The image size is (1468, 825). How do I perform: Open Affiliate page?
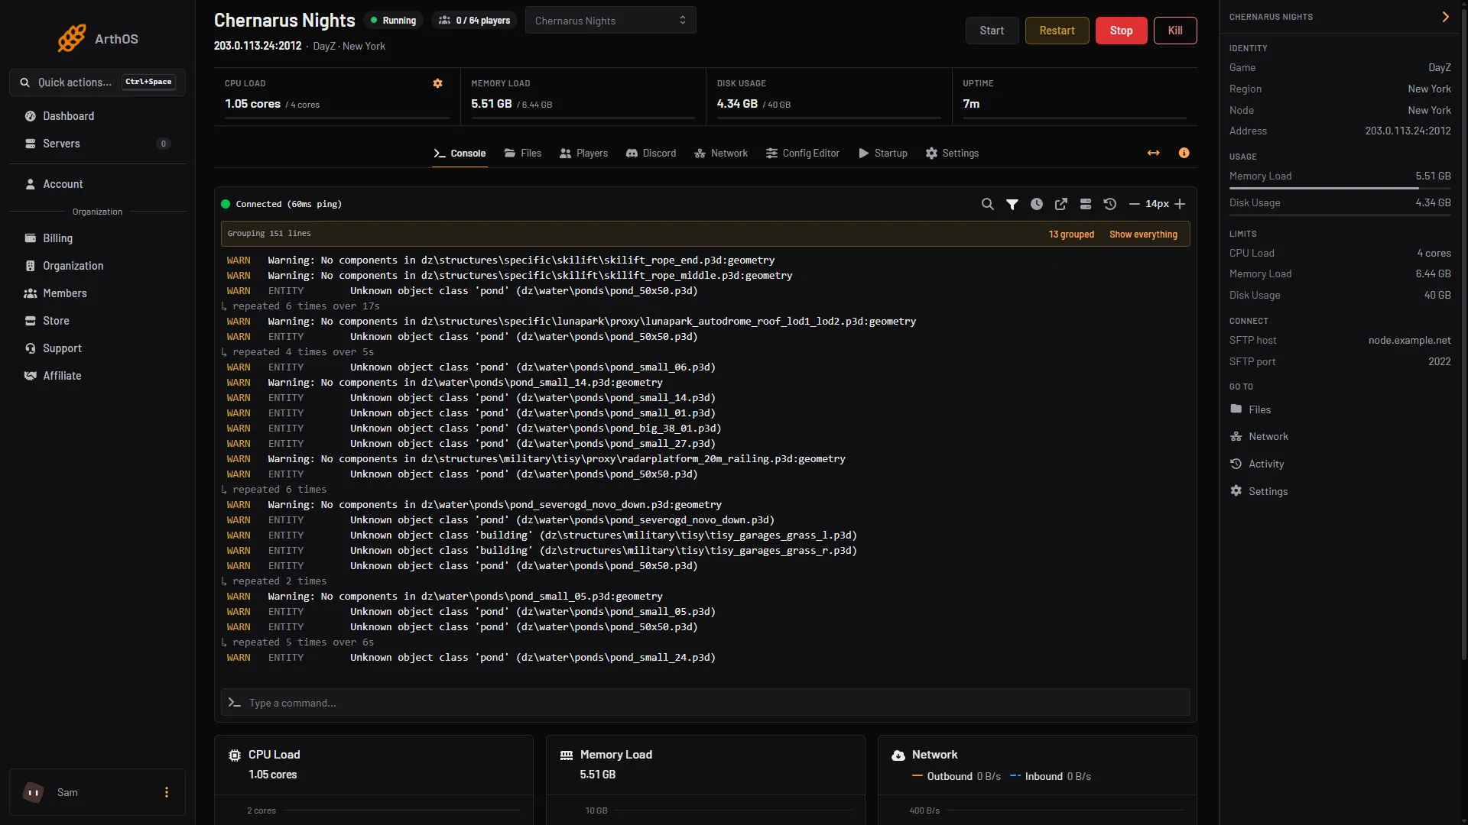pos(97,376)
